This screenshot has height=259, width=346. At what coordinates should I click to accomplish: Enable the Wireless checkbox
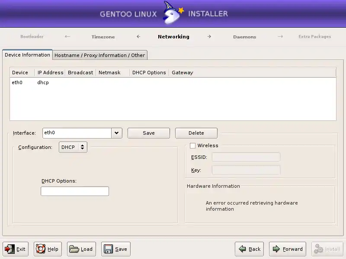click(193, 146)
